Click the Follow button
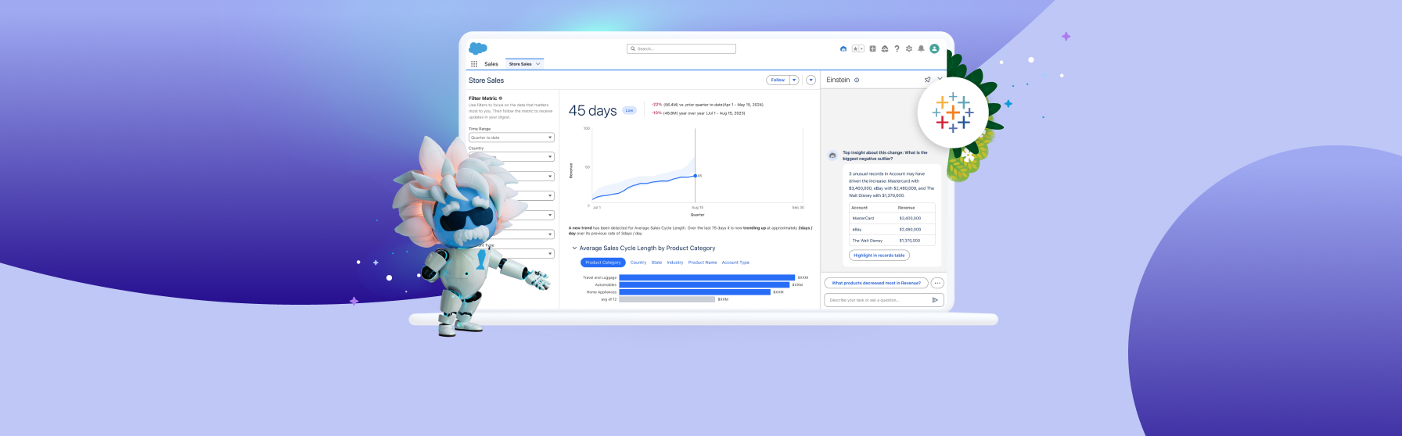 pyautogui.click(x=778, y=80)
